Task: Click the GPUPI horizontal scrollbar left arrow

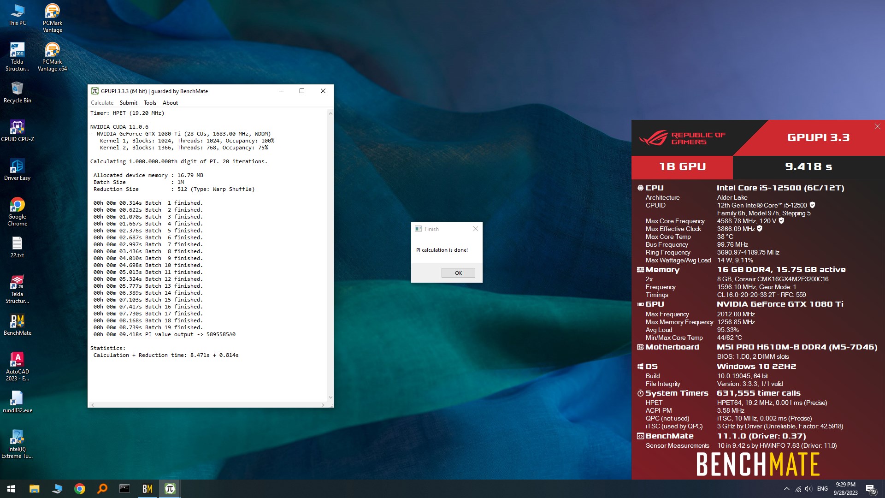Action: (x=93, y=405)
